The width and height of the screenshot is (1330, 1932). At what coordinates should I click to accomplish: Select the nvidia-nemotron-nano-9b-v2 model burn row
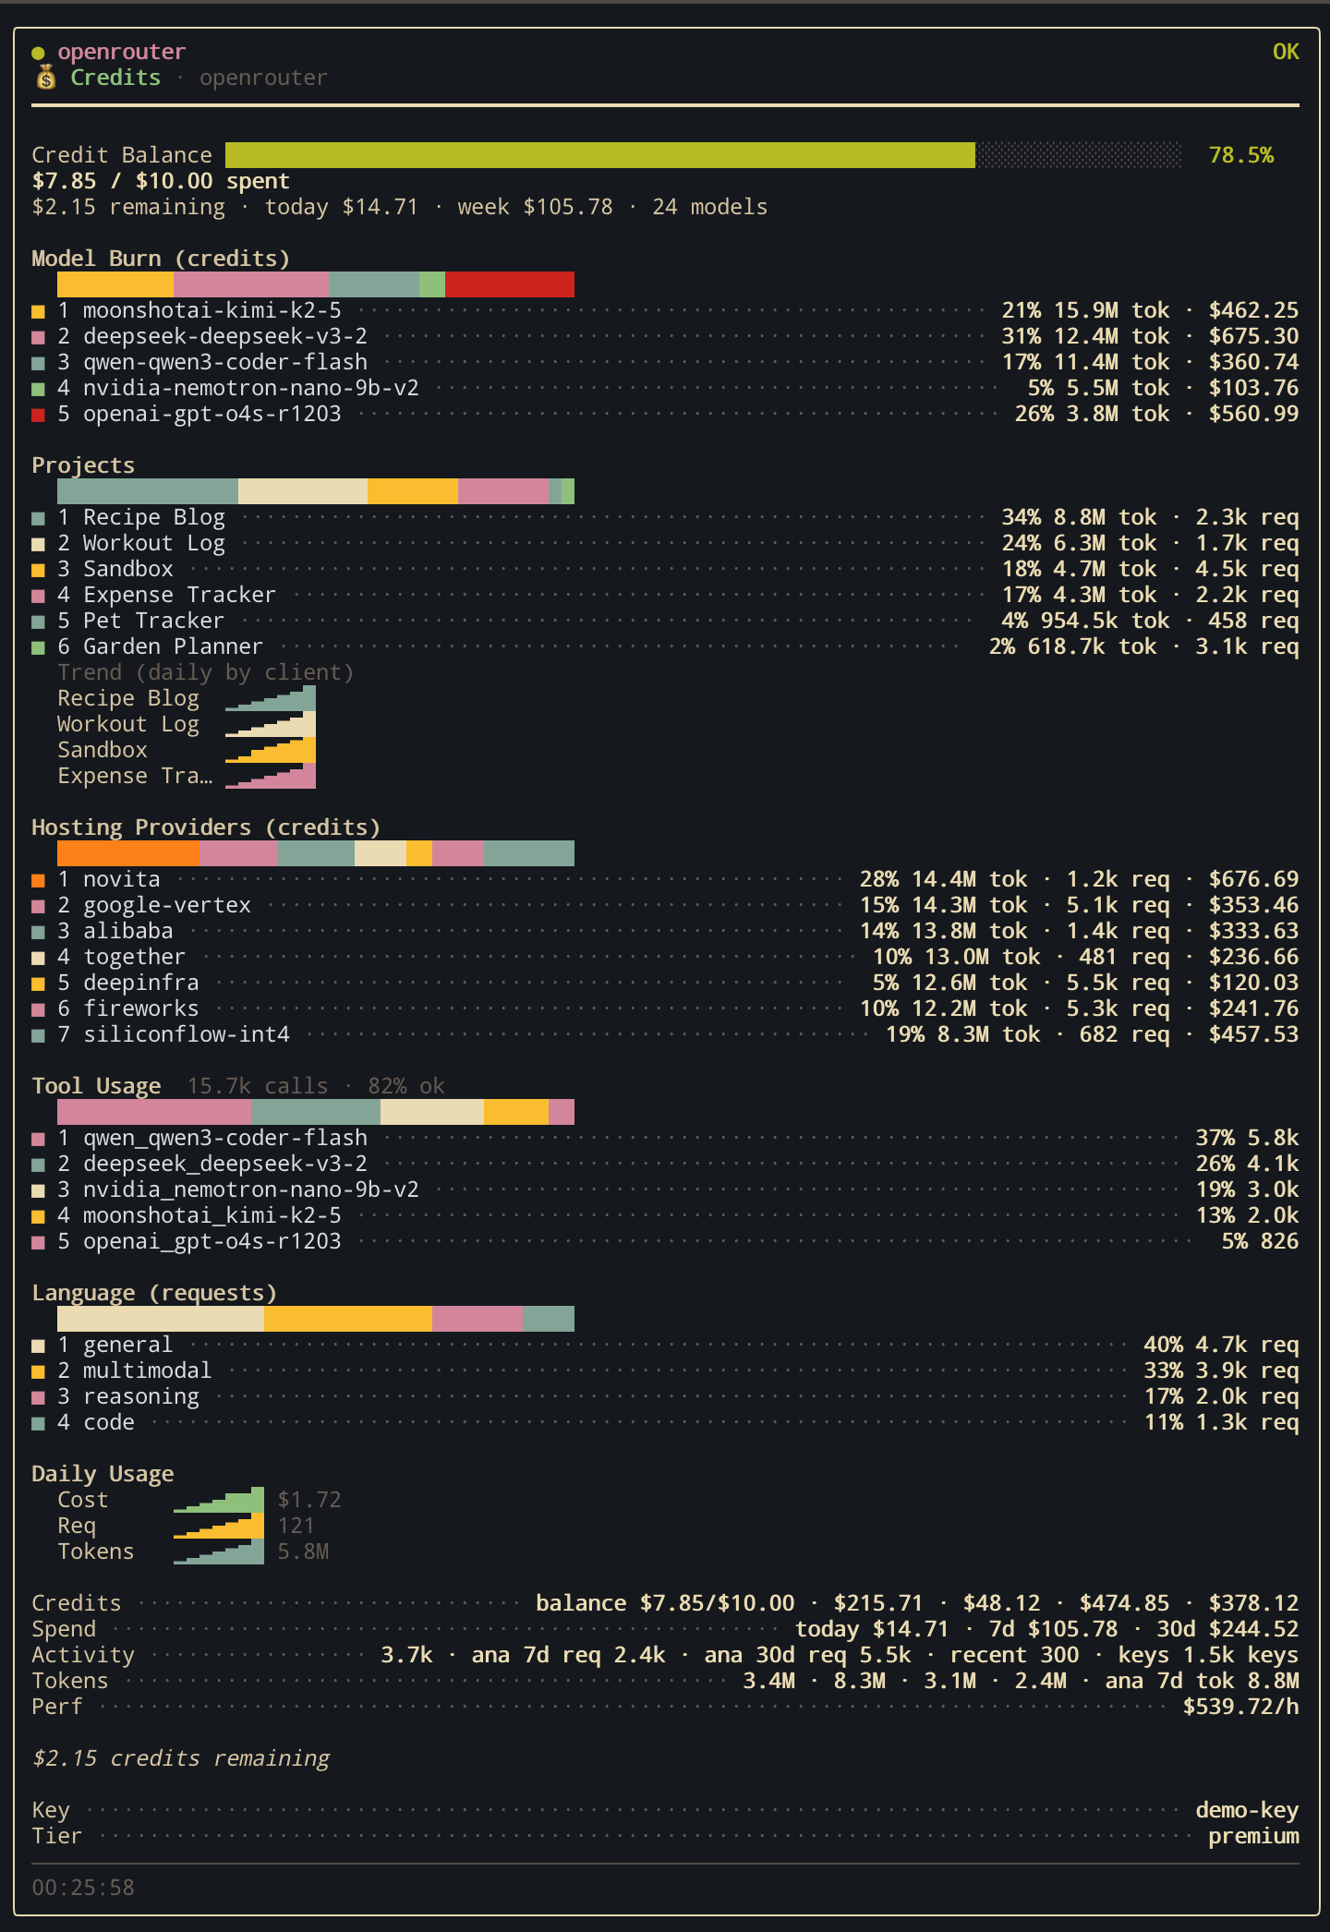(665, 388)
